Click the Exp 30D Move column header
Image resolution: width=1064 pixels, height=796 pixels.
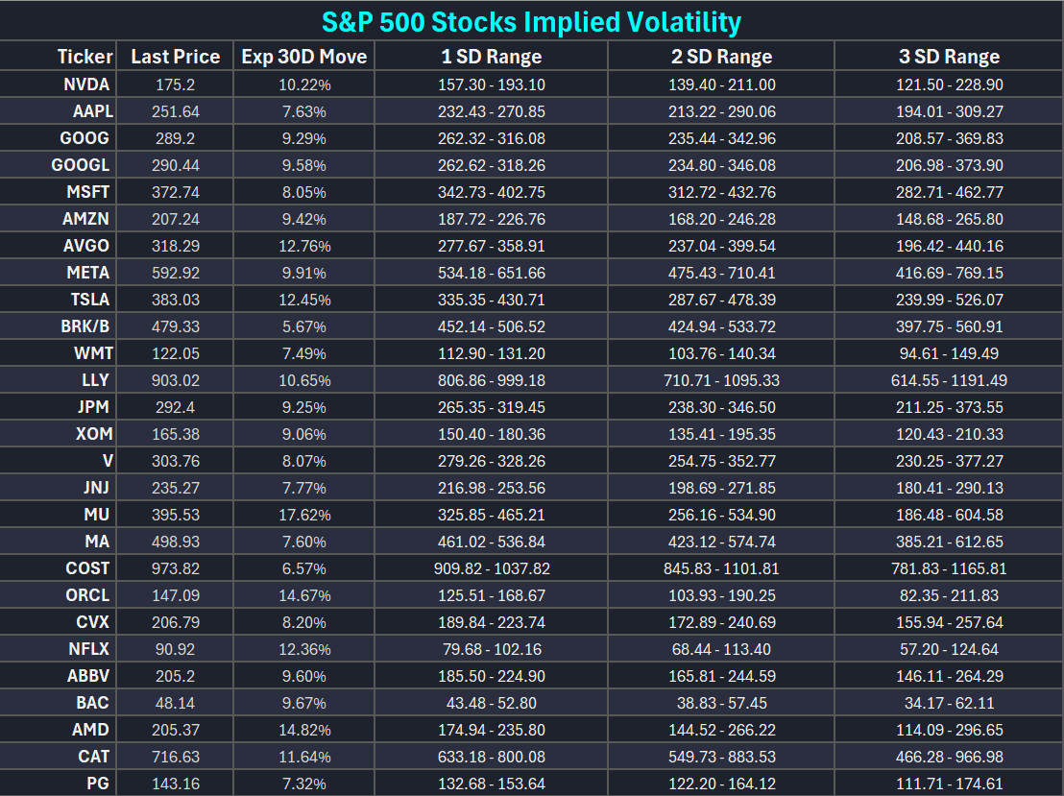click(303, 57)
